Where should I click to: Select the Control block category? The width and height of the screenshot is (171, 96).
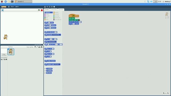coord(56,14)
